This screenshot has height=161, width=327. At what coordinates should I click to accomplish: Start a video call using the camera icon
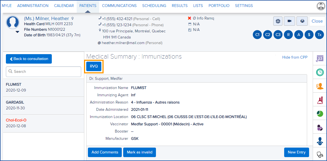[289, 21]
